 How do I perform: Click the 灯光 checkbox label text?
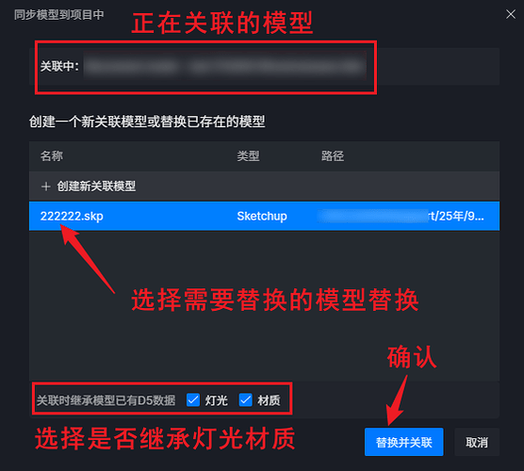(x=216, y=400)
